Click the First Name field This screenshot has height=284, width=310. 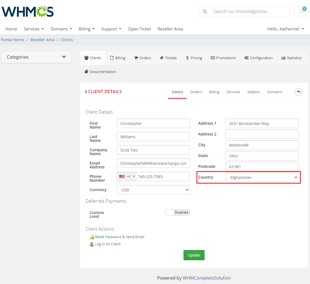point(153,123)
